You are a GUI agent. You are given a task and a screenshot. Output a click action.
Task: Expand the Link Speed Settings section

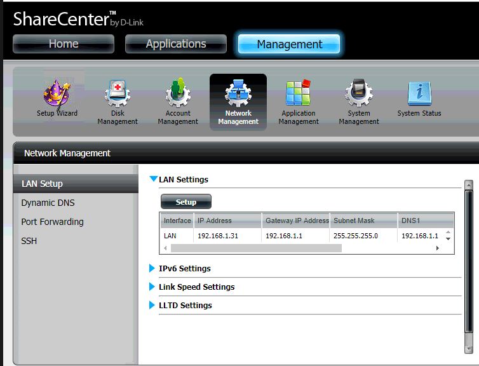coord(152,287)
